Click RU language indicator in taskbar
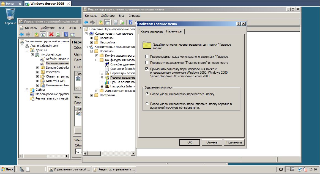 pyautogui.click(x=281, y=170)
